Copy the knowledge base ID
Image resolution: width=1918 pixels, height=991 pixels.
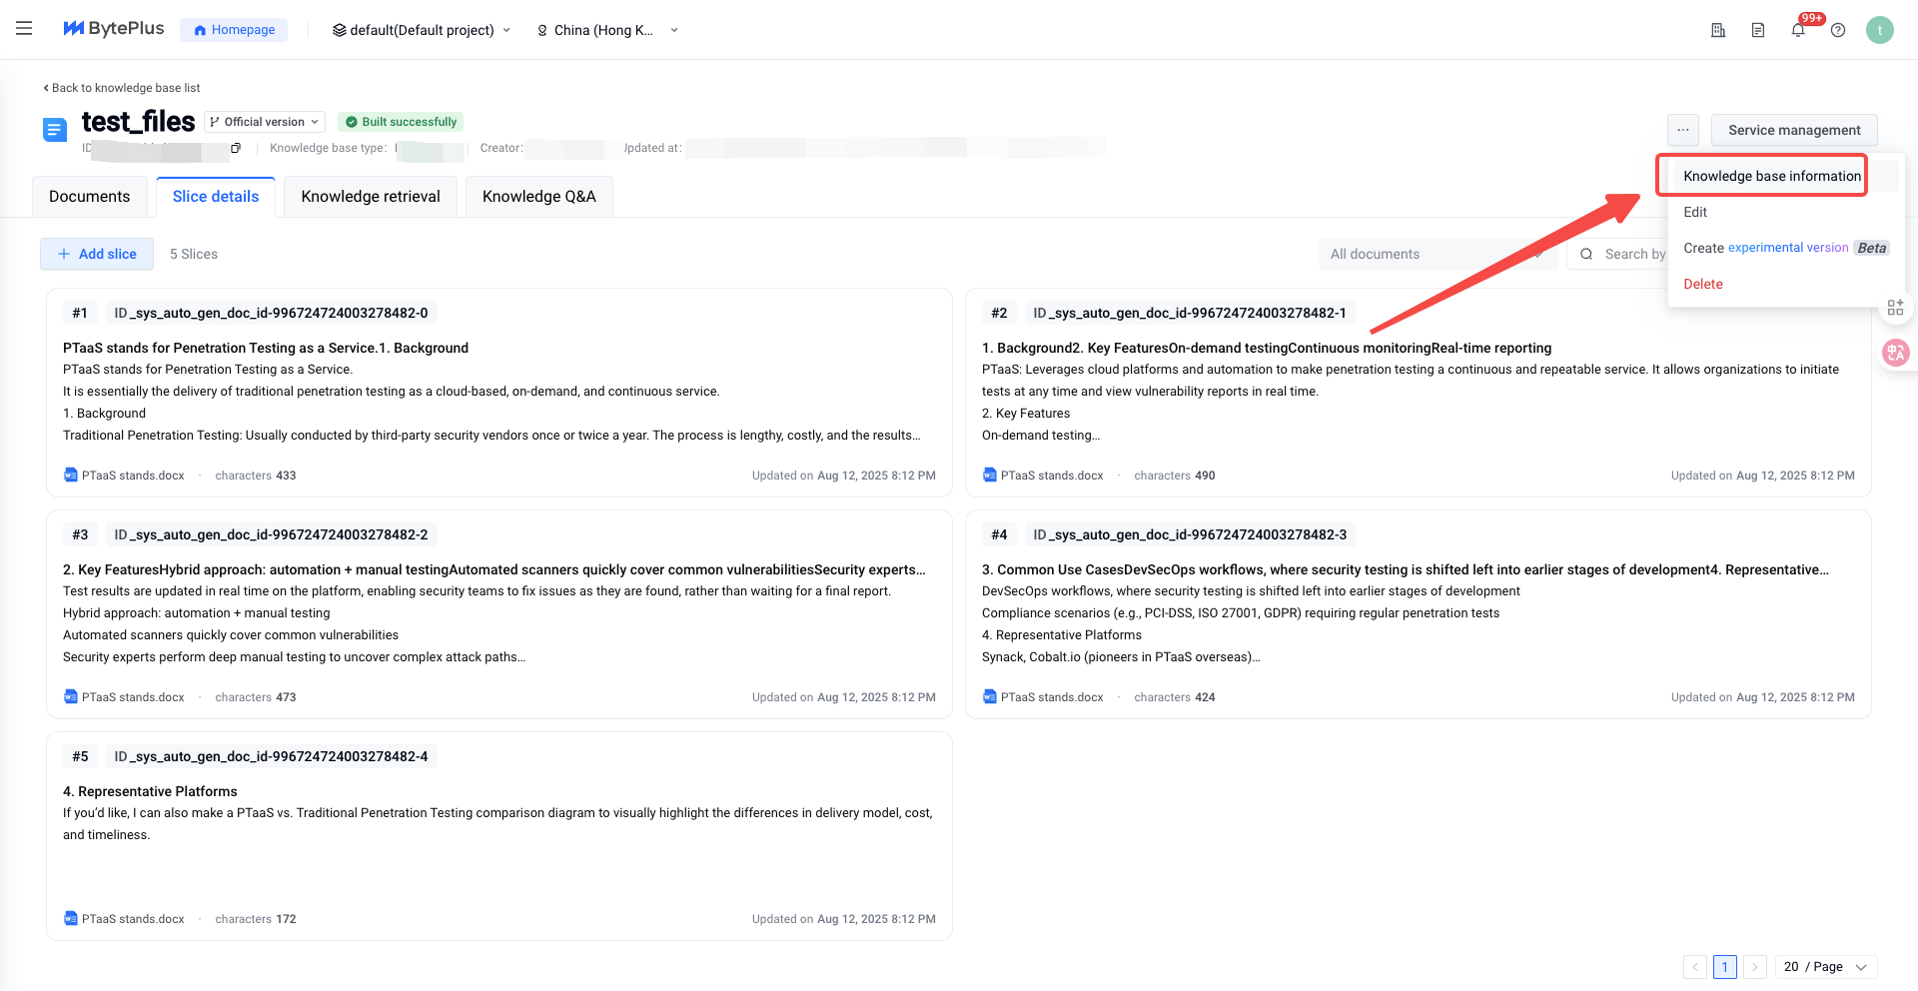click(236, 148)
